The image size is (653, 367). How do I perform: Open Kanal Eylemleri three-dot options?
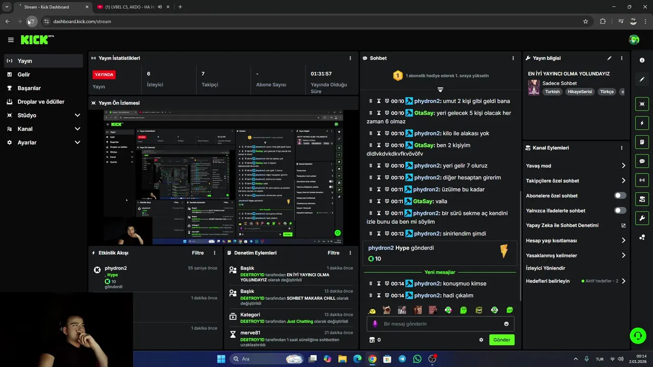coord(621,148)
